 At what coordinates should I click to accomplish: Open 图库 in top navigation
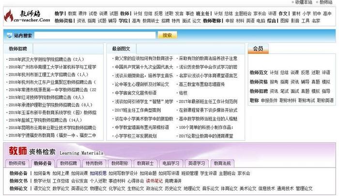tap(285, 21)
